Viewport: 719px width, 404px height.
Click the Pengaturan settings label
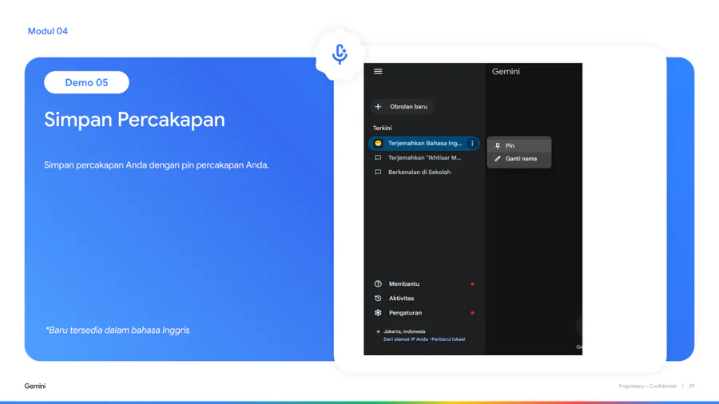pos(405,313)
